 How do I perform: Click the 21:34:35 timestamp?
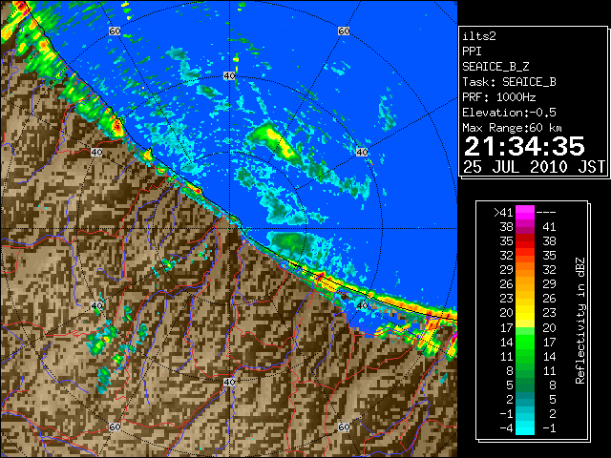pyautogui.click(x=524, y=146)
